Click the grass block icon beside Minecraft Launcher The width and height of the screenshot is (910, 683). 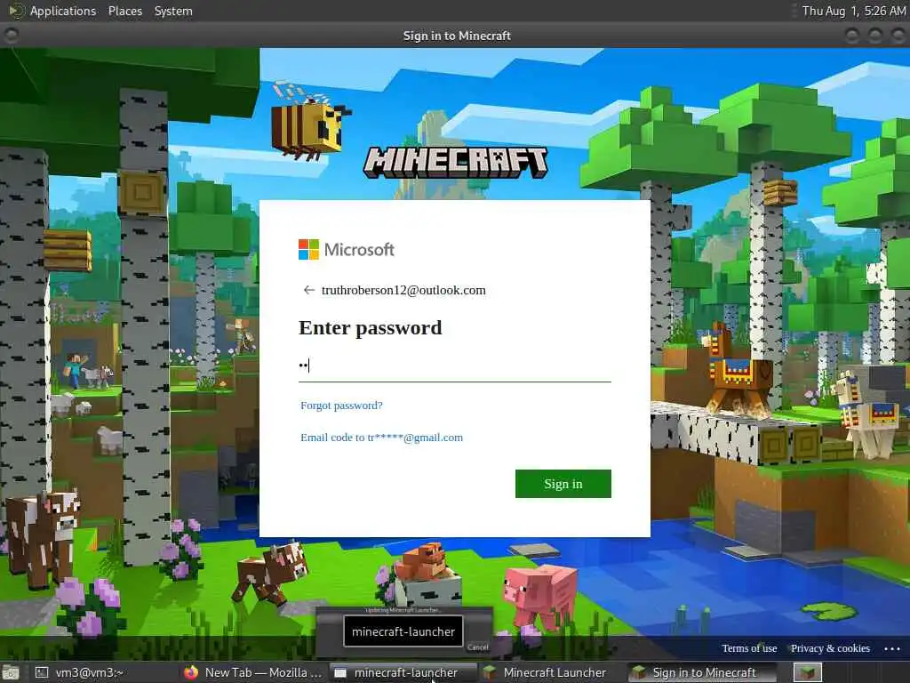click(x=491, y=672)
